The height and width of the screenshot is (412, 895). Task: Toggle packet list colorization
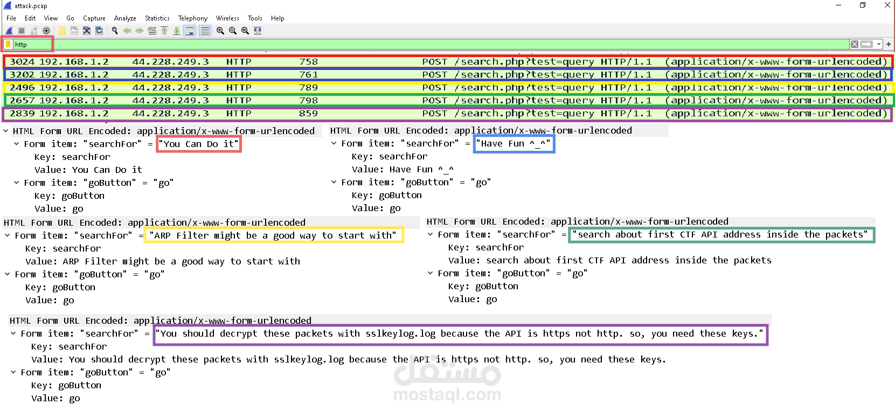pyautogui.click(x=205, y=31)
